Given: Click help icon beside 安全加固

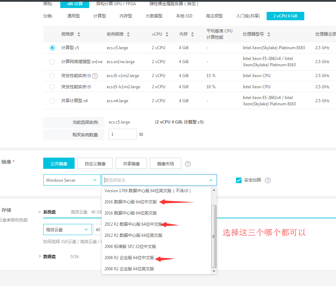Looking at the screenshot, I should coord(268,180).
